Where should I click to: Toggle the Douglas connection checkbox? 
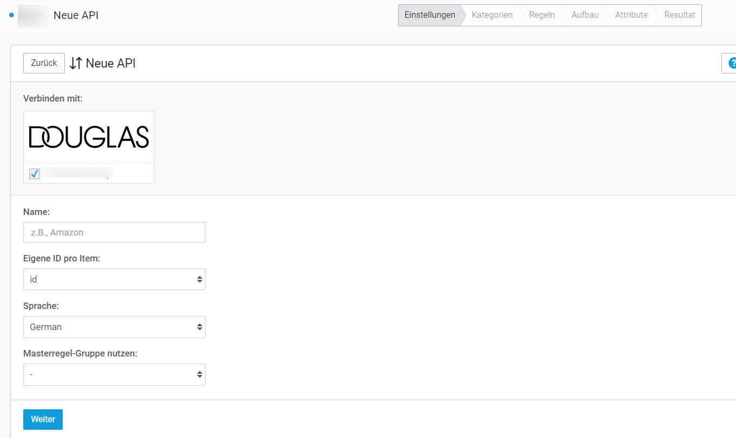[35, 174]
